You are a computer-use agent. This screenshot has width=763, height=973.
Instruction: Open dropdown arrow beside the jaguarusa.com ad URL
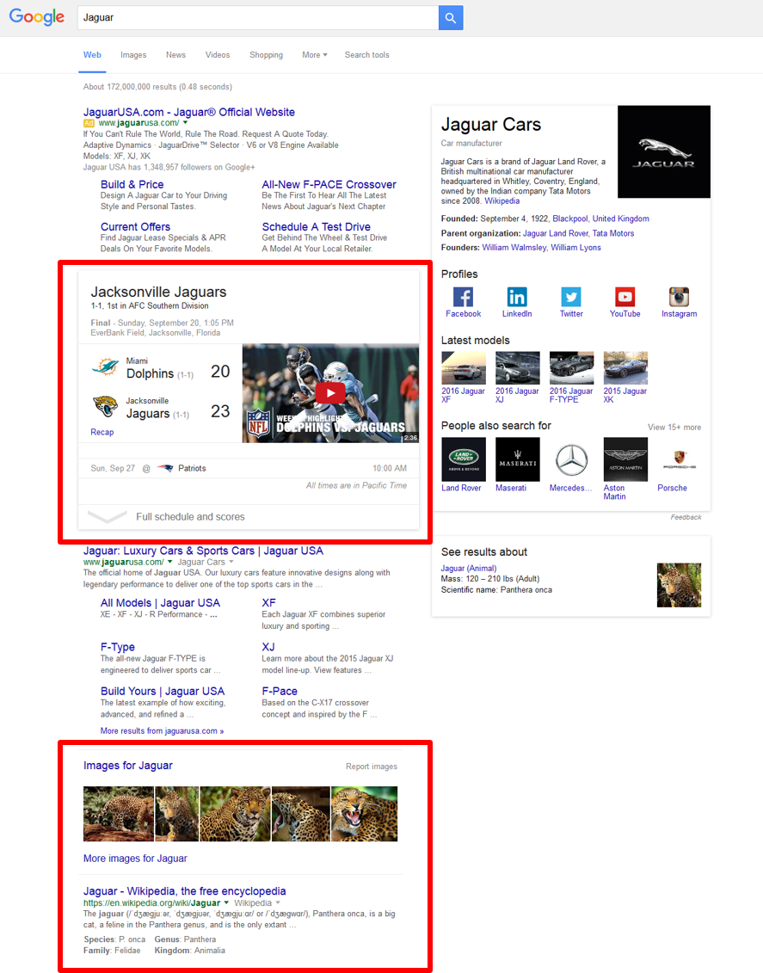coord(186,123)
